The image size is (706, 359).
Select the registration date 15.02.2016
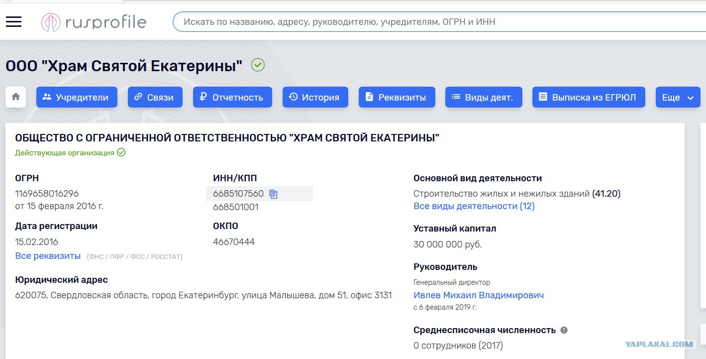tap(36, 242)
